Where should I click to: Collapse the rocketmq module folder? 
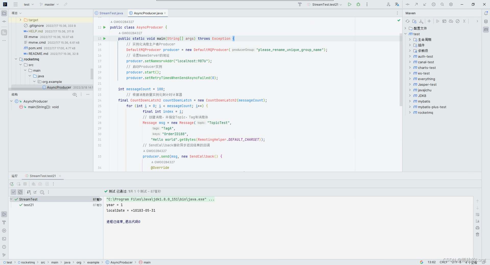point(16,59)
